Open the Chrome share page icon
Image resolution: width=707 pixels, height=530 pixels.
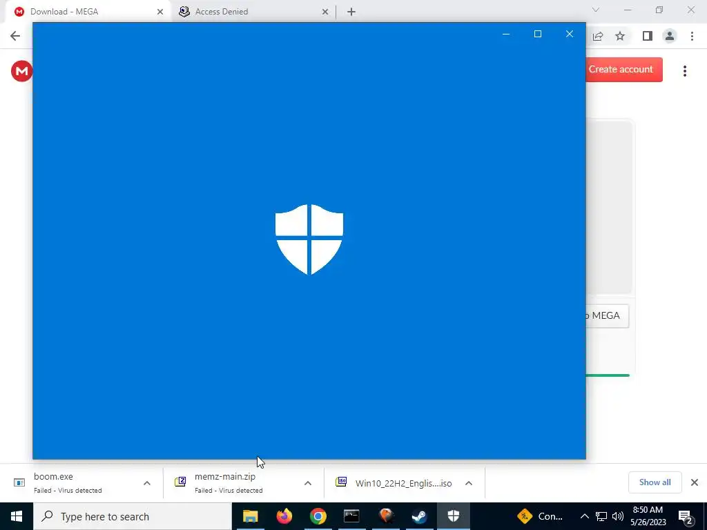(598, 36)
